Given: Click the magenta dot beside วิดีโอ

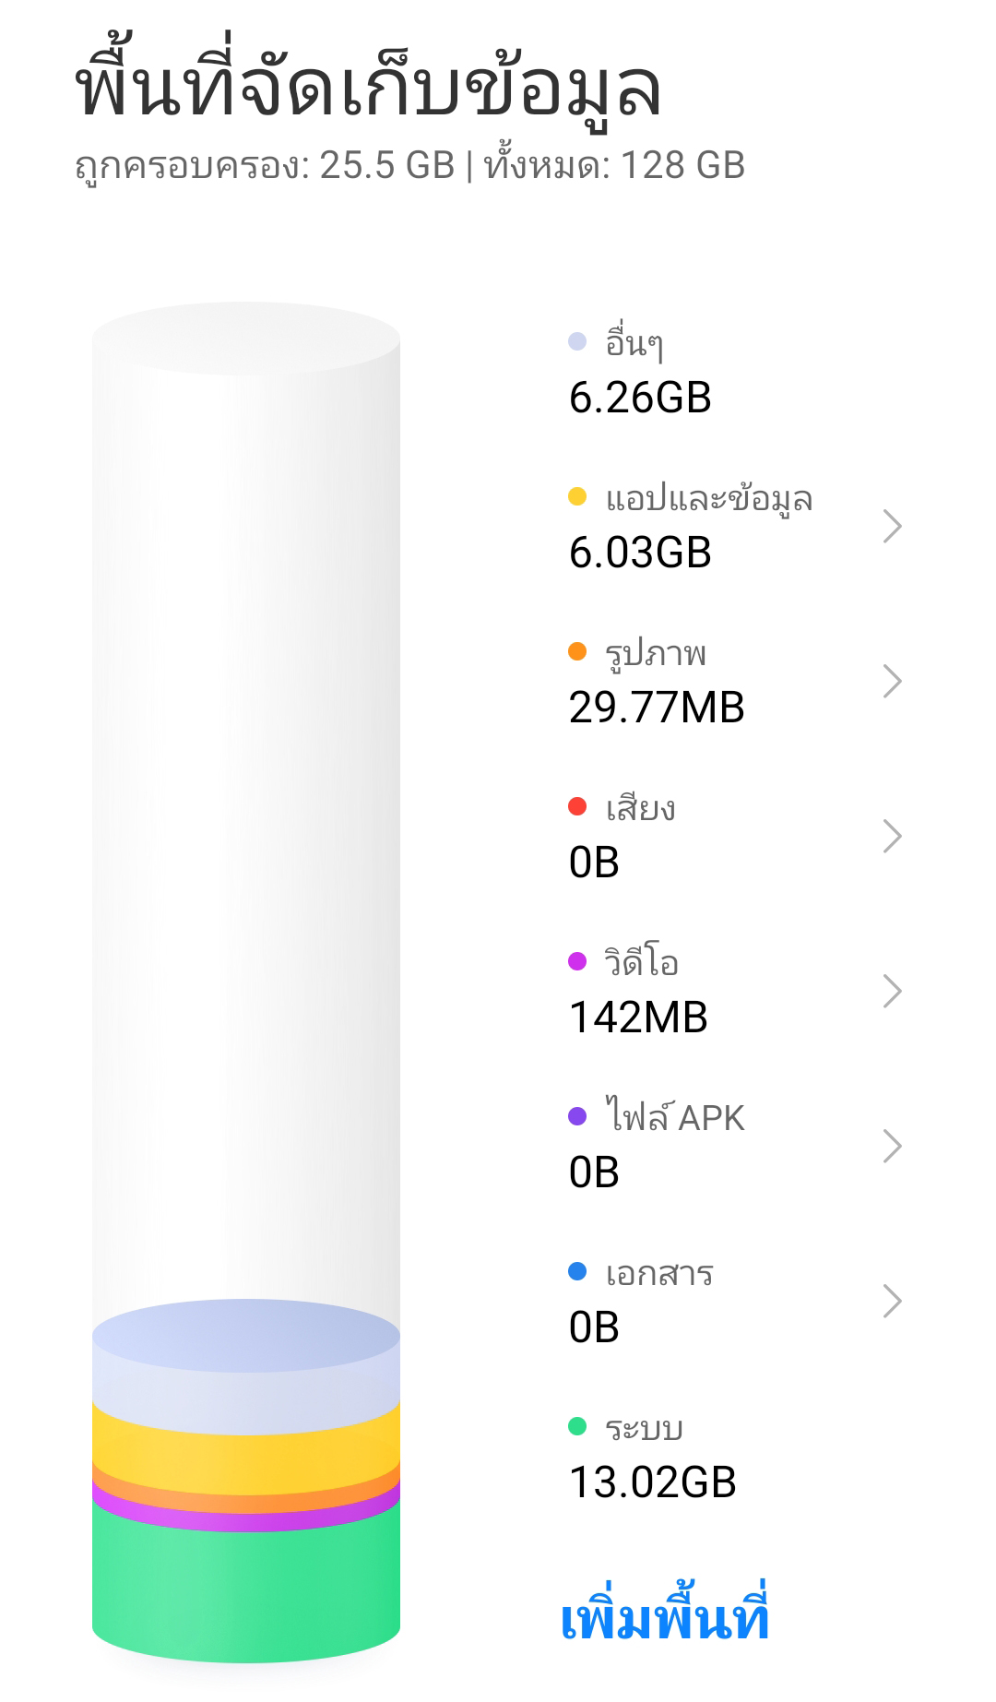Looking at the screenshot, I should coord(577,961).
